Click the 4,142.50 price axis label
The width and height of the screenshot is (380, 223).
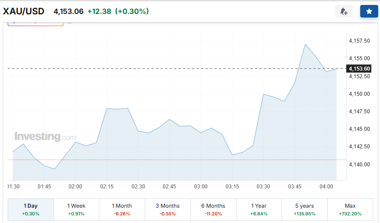359,147
